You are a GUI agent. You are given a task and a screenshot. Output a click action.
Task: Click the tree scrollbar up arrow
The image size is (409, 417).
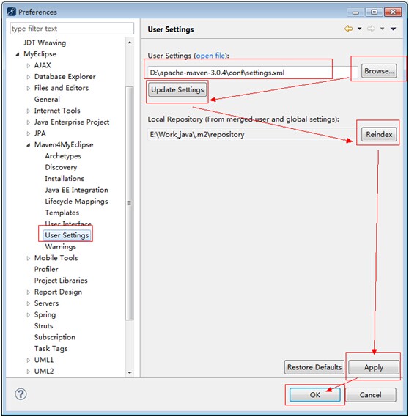coord(130,43)
